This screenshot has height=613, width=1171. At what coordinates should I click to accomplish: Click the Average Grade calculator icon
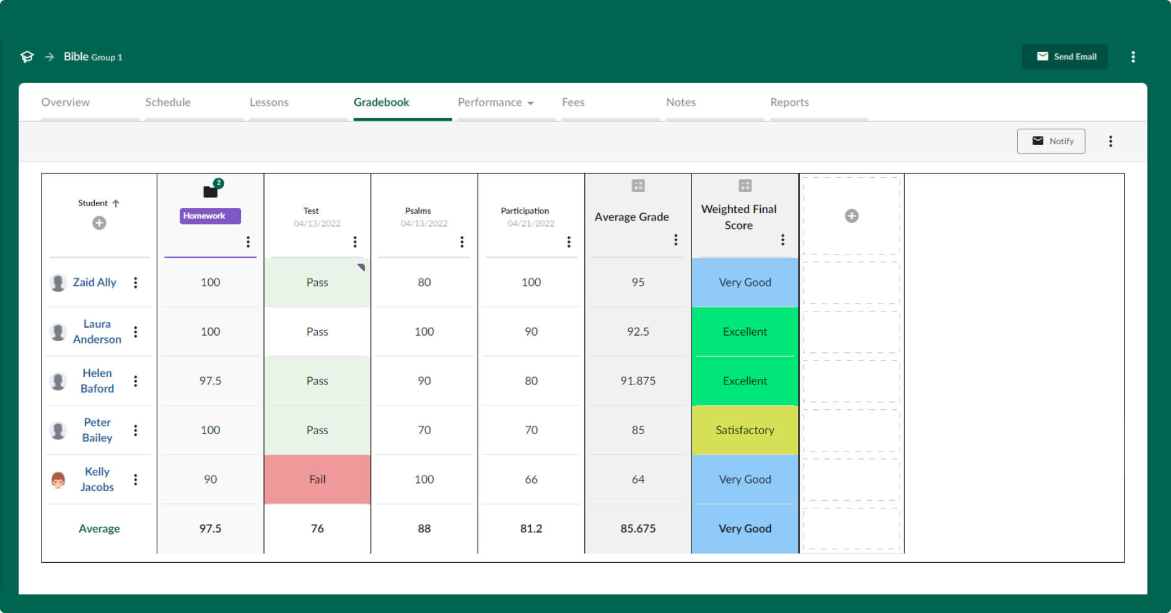(x=638, y=185)
